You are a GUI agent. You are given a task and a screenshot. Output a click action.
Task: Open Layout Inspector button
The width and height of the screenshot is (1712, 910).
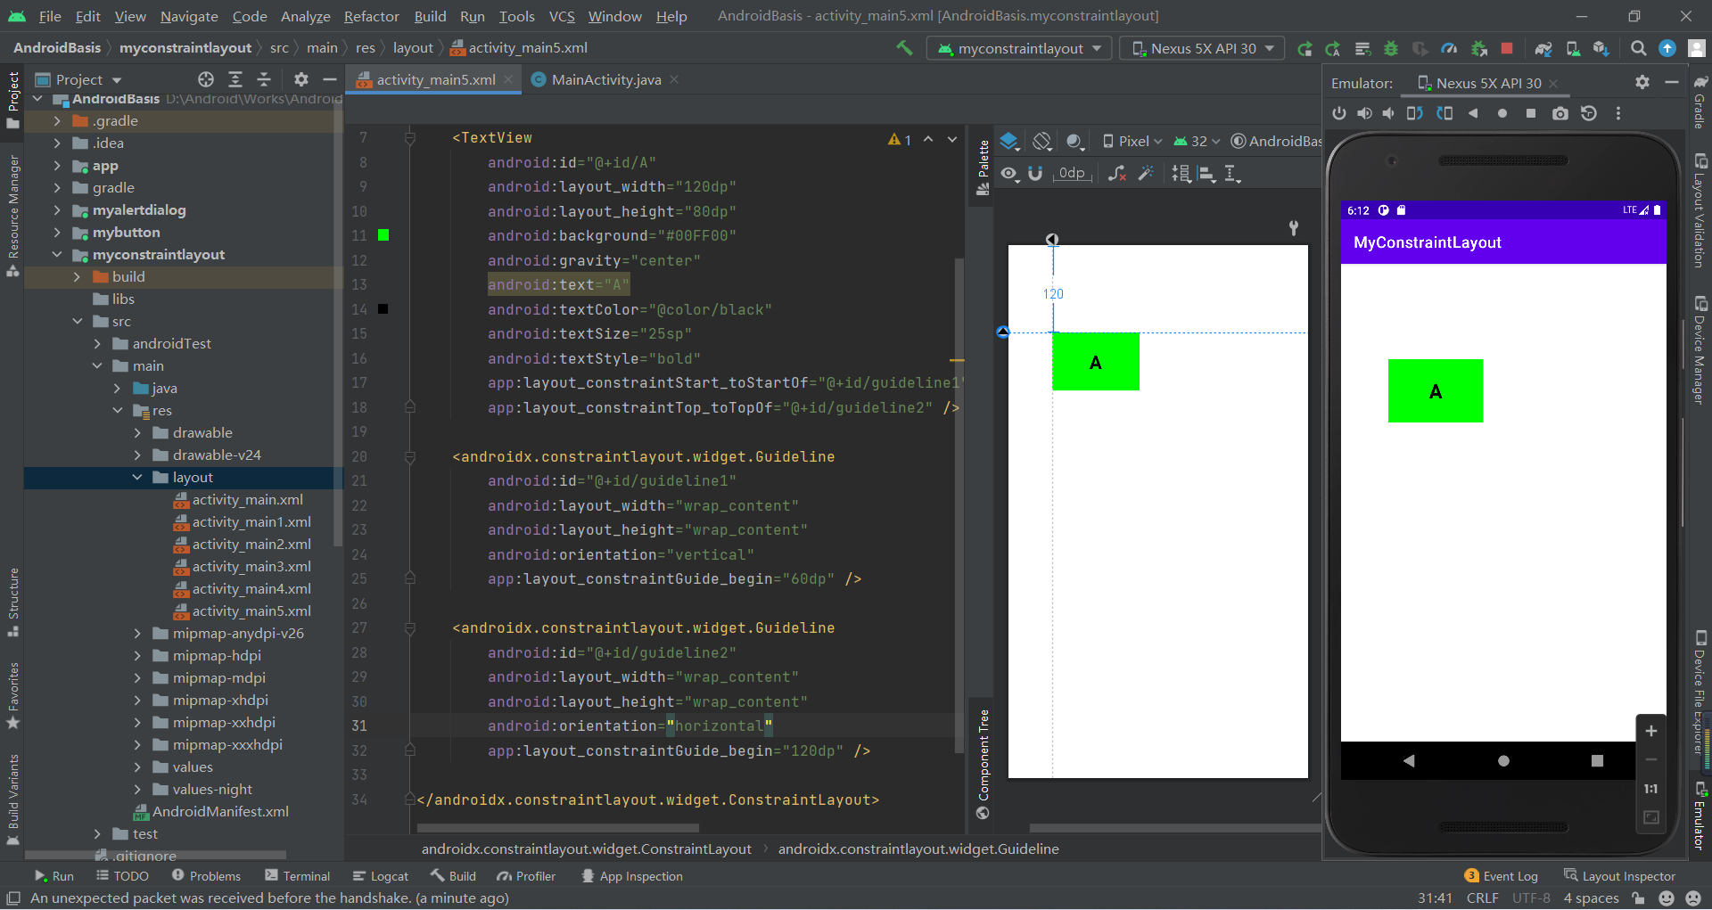[1619, 876]
